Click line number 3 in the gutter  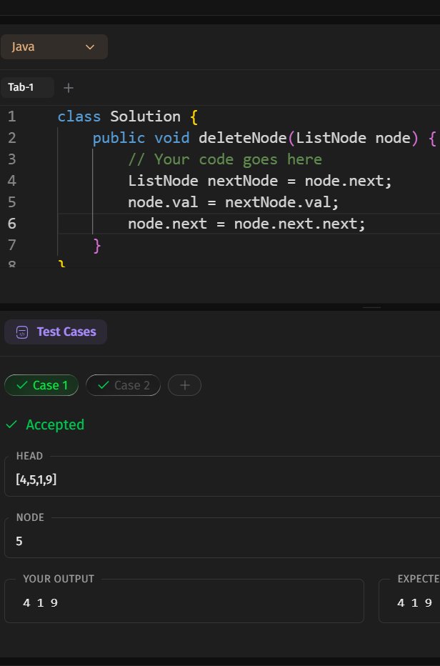coord(12,159)
